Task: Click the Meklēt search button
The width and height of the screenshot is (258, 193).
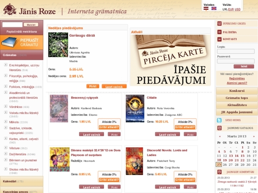Action: [x=31, y=25]
